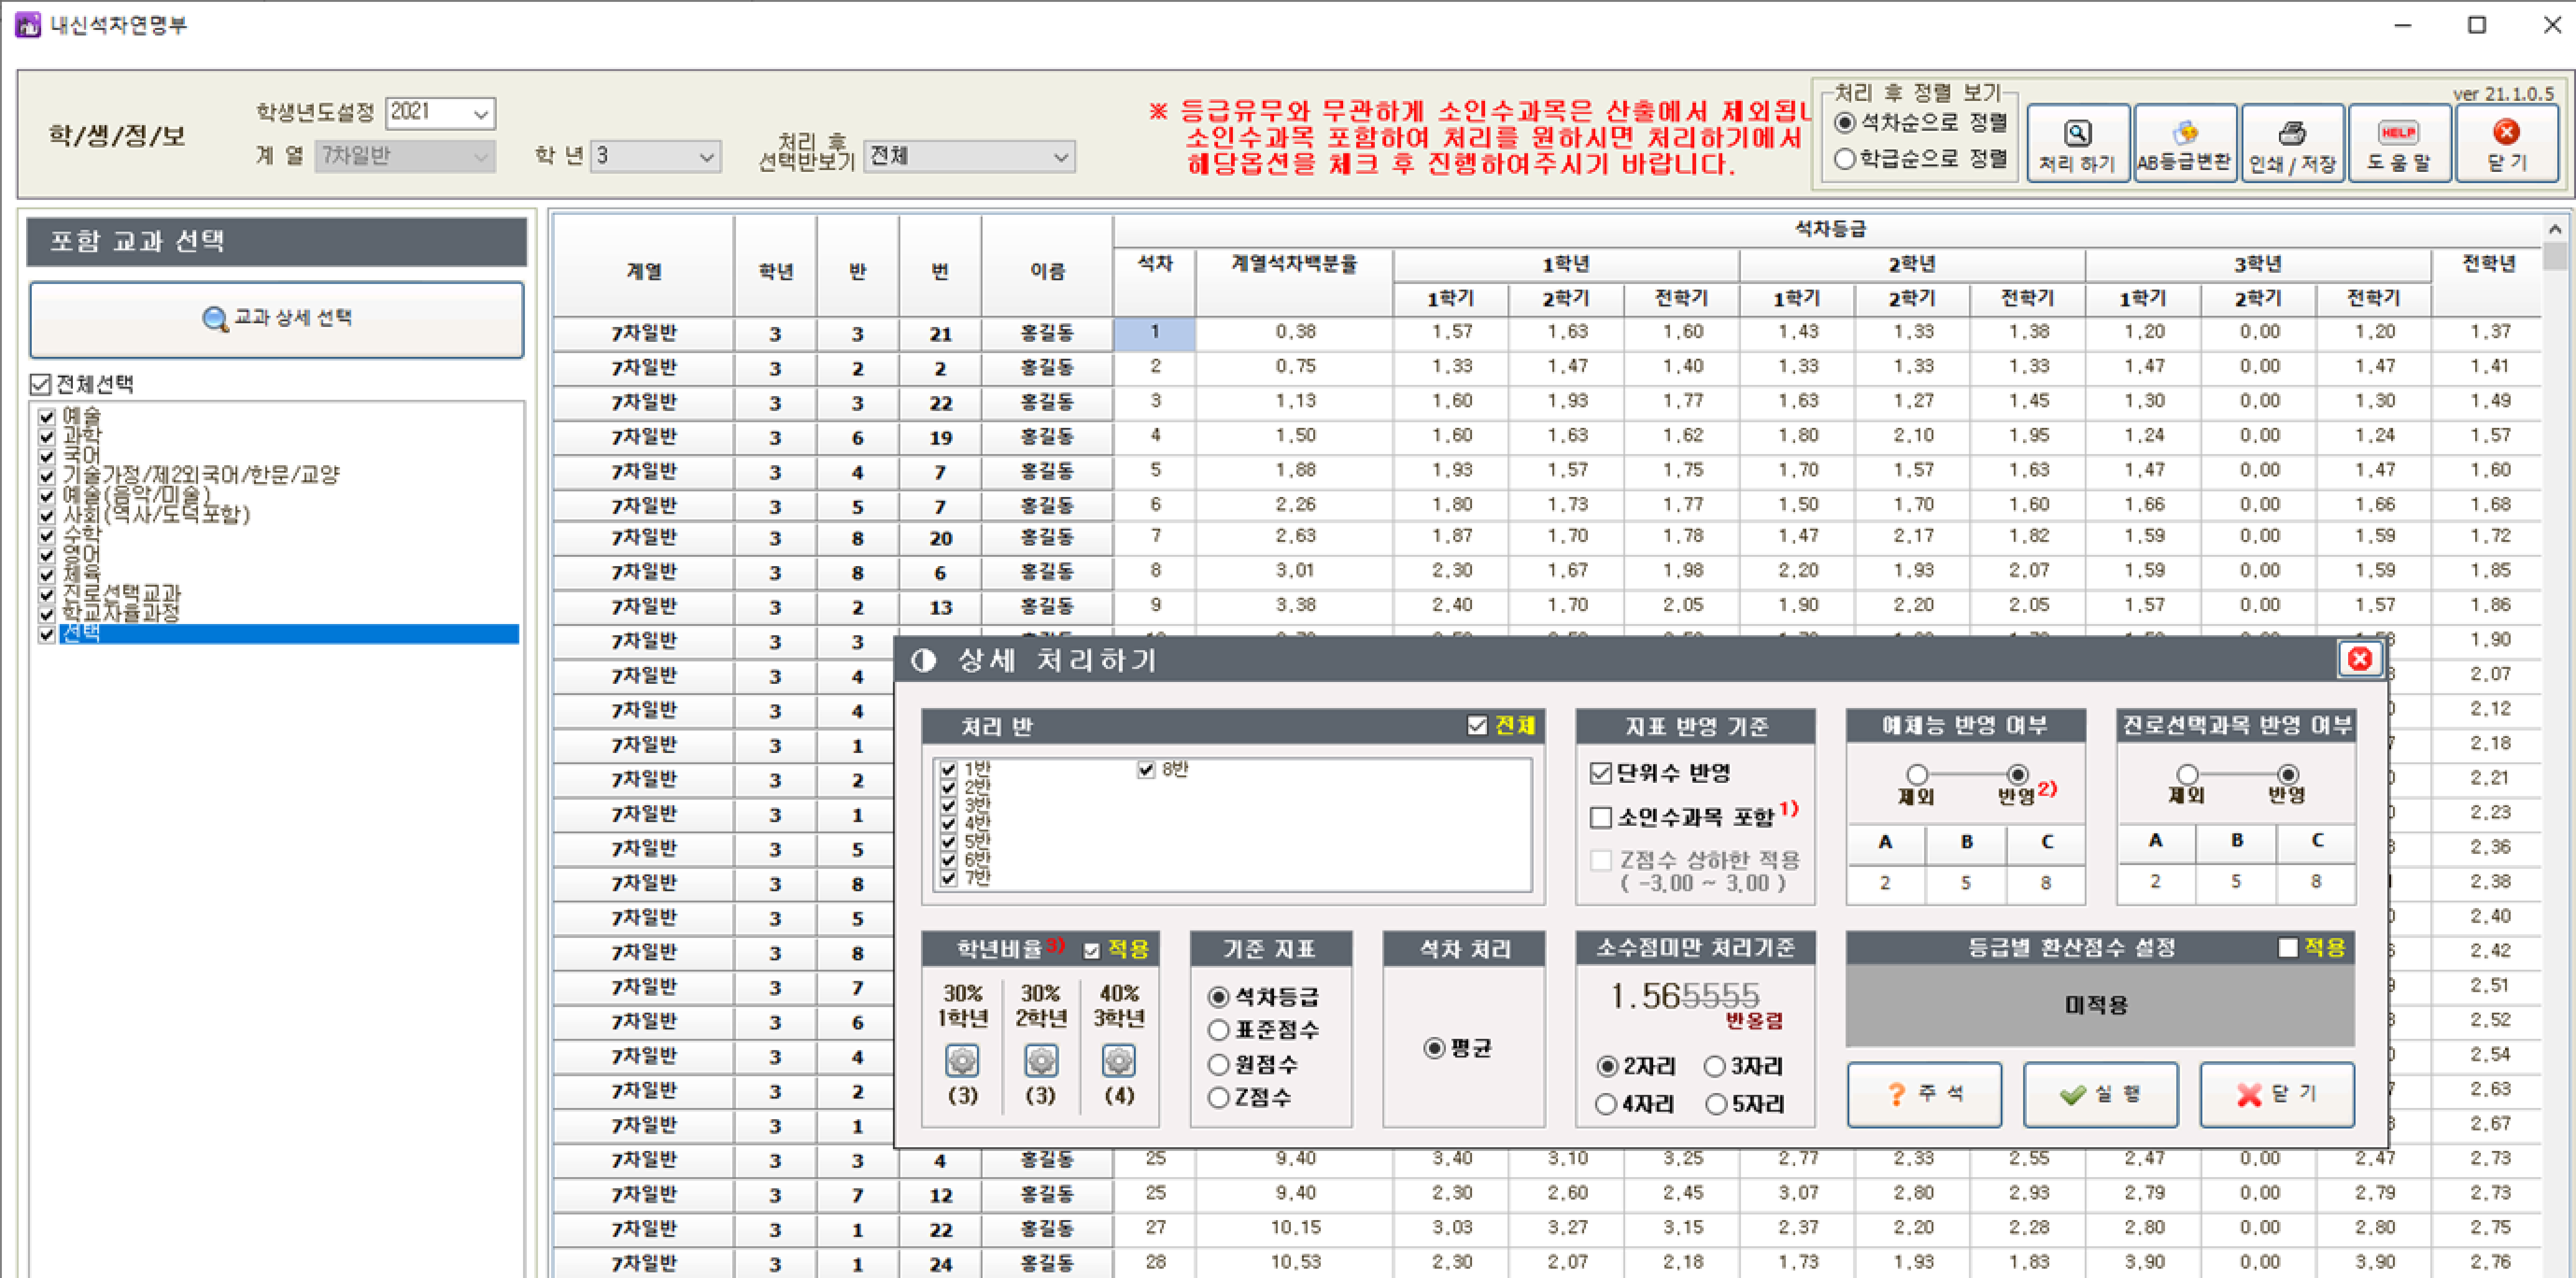The image size is (2576, 1278).
Task: Open the 학년 dropdown showing 3
Action: point(655,156)
